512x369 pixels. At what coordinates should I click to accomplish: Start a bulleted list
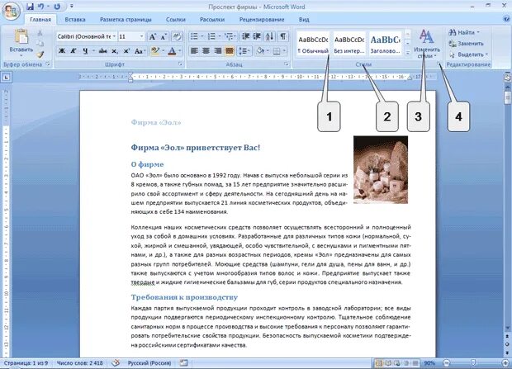pos(194,36)
